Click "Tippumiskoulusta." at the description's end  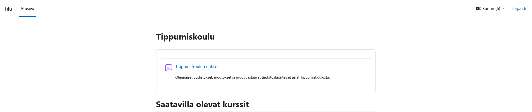coord(315,77)
